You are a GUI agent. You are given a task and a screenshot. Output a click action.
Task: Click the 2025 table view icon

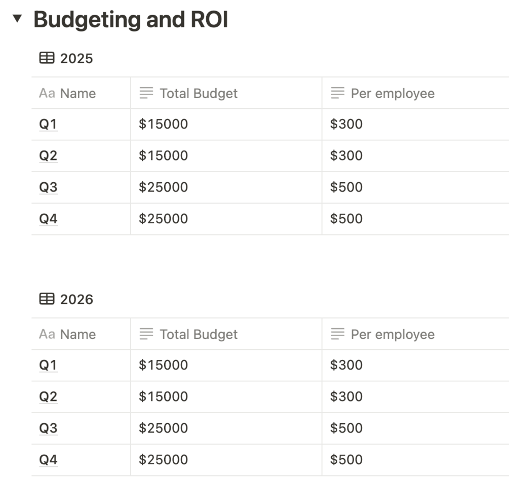pyautogui.click(x=47, y=58)
